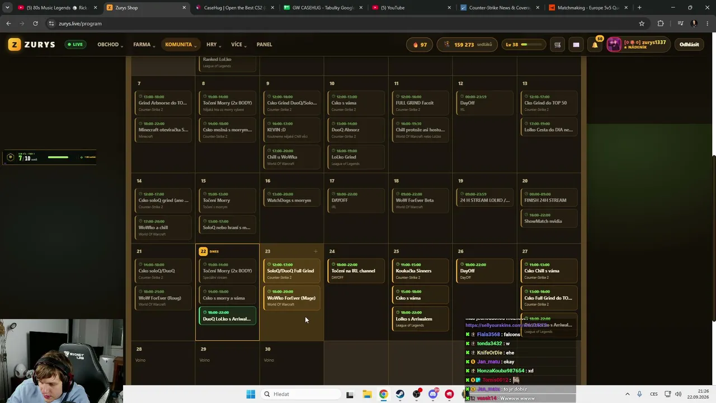Open the Windows Start menu
Viewport: 716px width, 403px height.
251,394
